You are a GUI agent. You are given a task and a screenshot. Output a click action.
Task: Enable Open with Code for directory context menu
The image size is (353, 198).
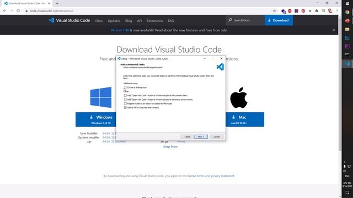point(125,100)
